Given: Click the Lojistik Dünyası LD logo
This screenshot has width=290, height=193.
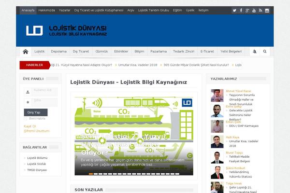Looking at the screenshot, I should coord(66,30).
